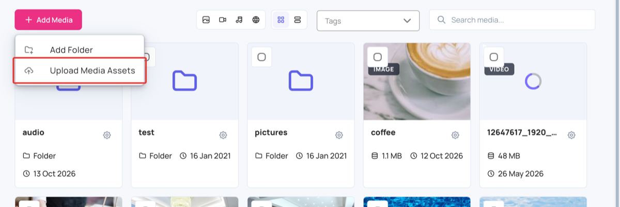
Task: Select the test folder checkbox
Action: tap(146, 57)
